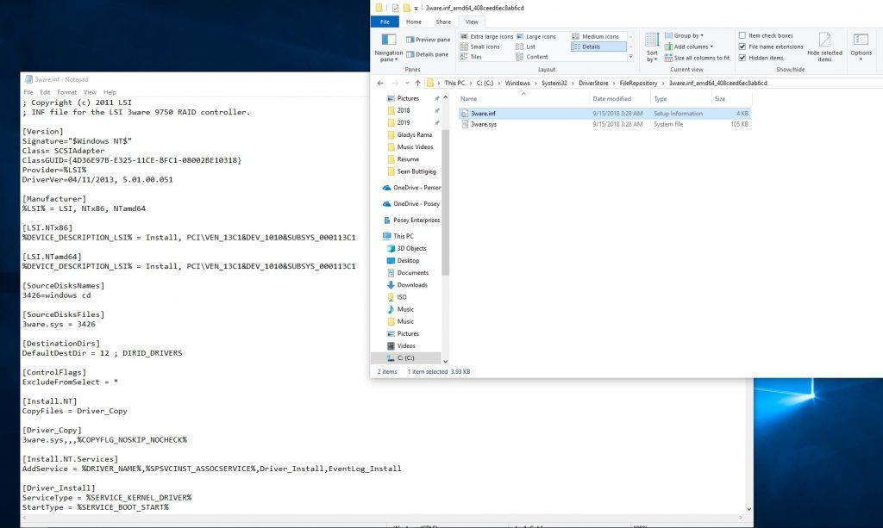Expand chevron after DriverStore in address bar
883x528 pixels.
click(x=614, y=84)
